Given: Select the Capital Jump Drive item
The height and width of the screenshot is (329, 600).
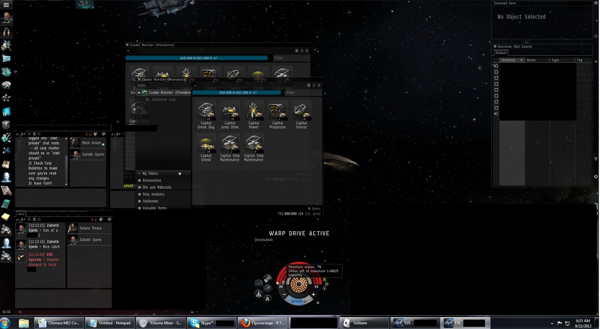Looking at the screenshot, I should (x=230, y=115).
